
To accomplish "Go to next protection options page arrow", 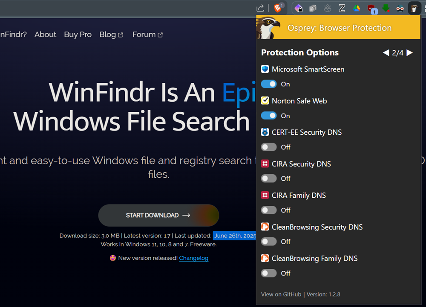I will pyautogui.click(x=410, y=53).
